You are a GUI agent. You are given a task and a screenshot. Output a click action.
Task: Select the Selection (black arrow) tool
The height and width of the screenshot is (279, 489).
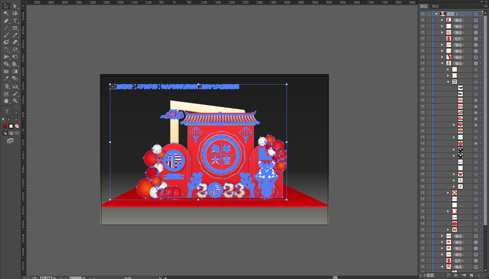click(6, 6)
